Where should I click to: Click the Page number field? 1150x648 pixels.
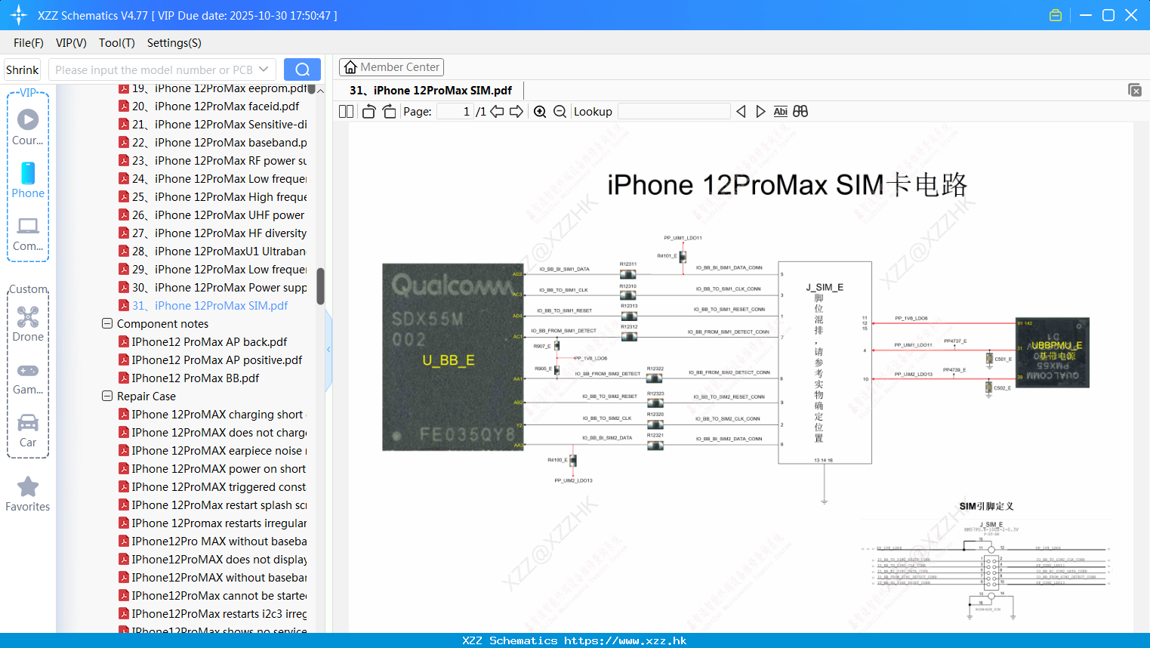click(455, 112)
